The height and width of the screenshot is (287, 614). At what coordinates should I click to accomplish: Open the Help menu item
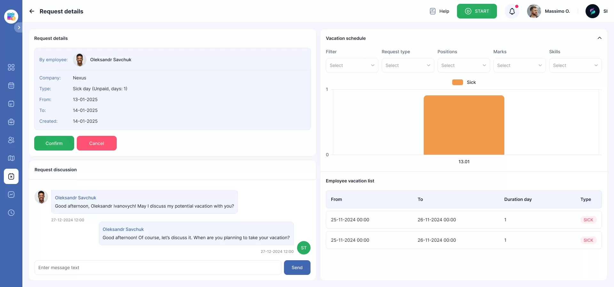(x=439, y=11)
